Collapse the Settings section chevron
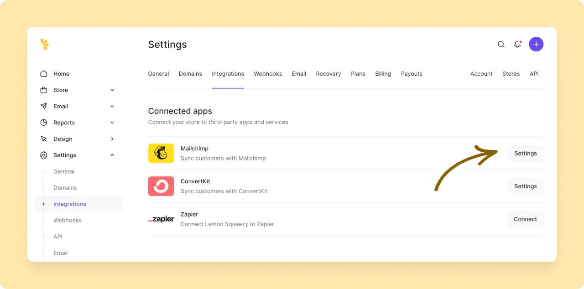The image size is (584, 289). (x=112, y=155)
